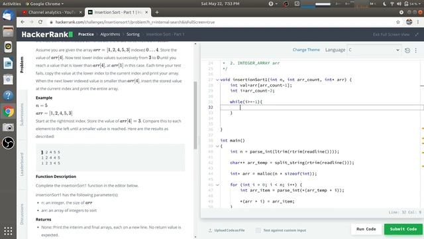
Task: Open the Google Chrome app menu
Action: tap(44, 4)
